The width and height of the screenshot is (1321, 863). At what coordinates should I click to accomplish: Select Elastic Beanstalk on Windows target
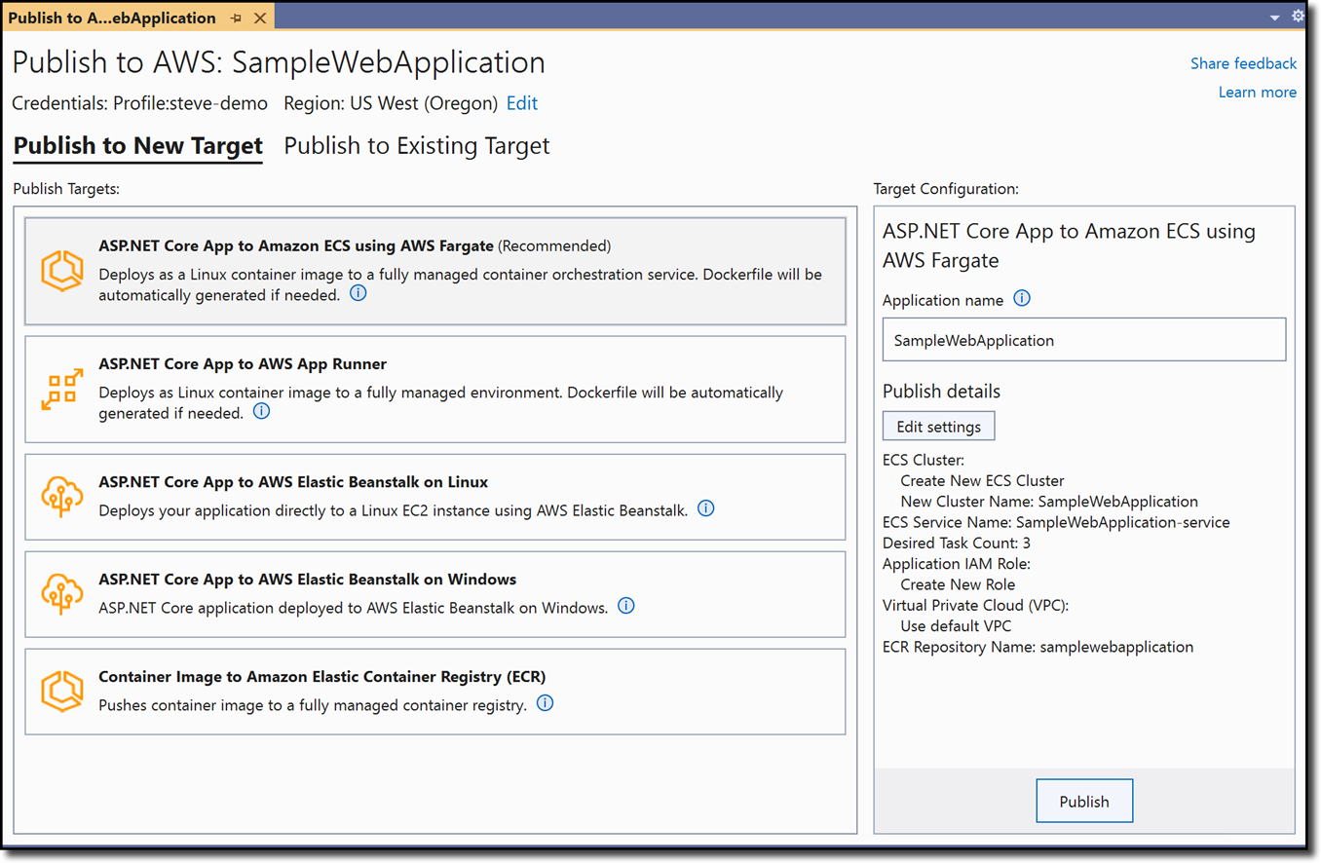435,593
